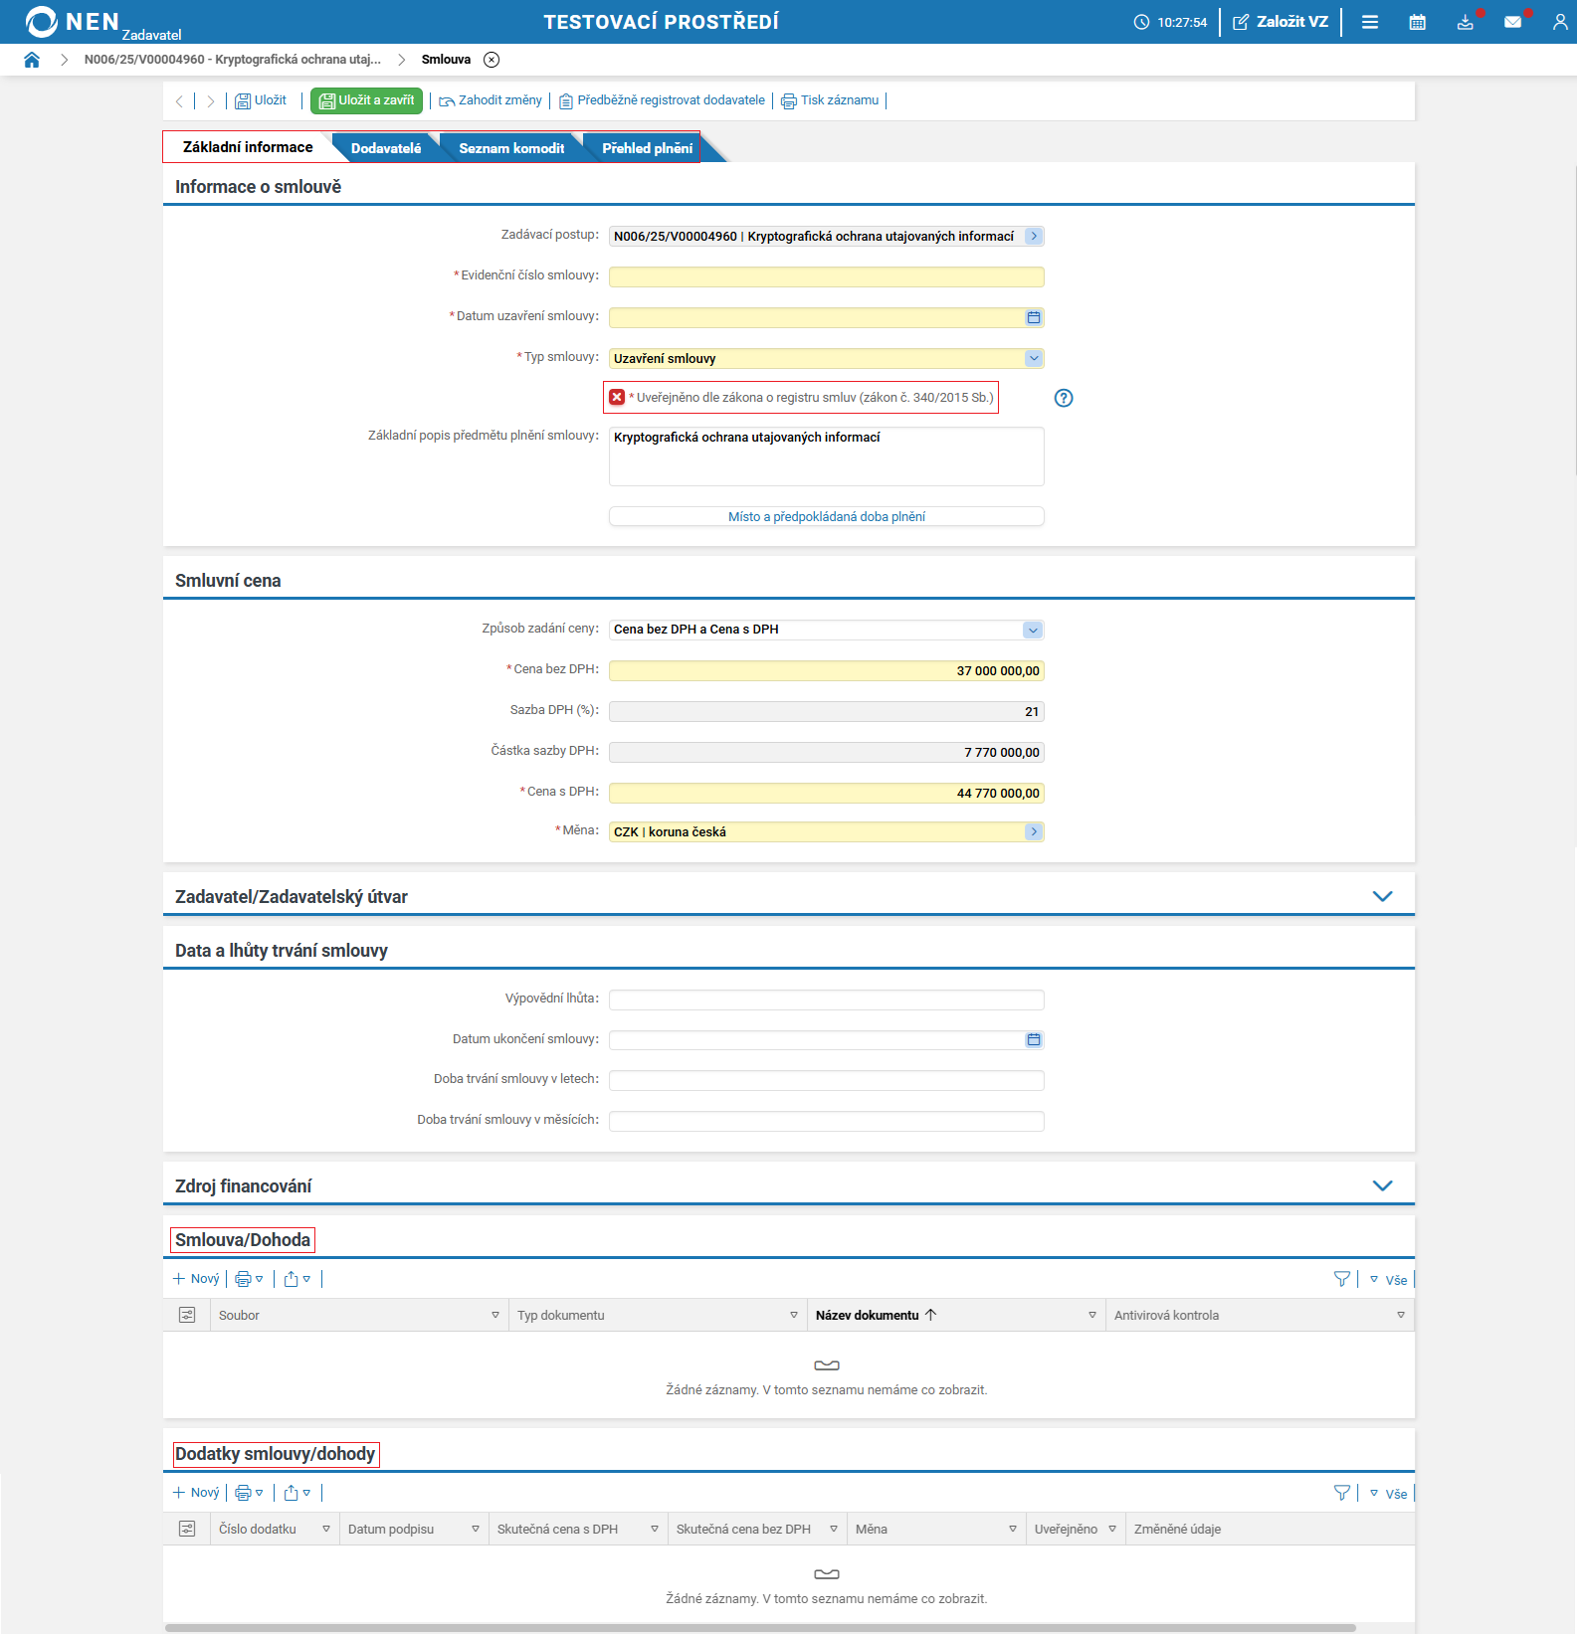Viewport: 1577px width, 1634px height.
Task: Expand the Zdroj financování section
Action: click(x=1382, y=1185)
